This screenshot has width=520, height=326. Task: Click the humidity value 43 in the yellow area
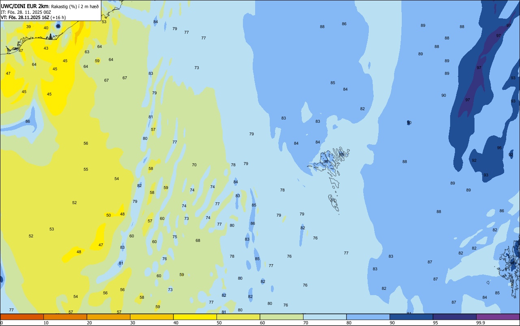pyautogui.click(x=46, y=48)
